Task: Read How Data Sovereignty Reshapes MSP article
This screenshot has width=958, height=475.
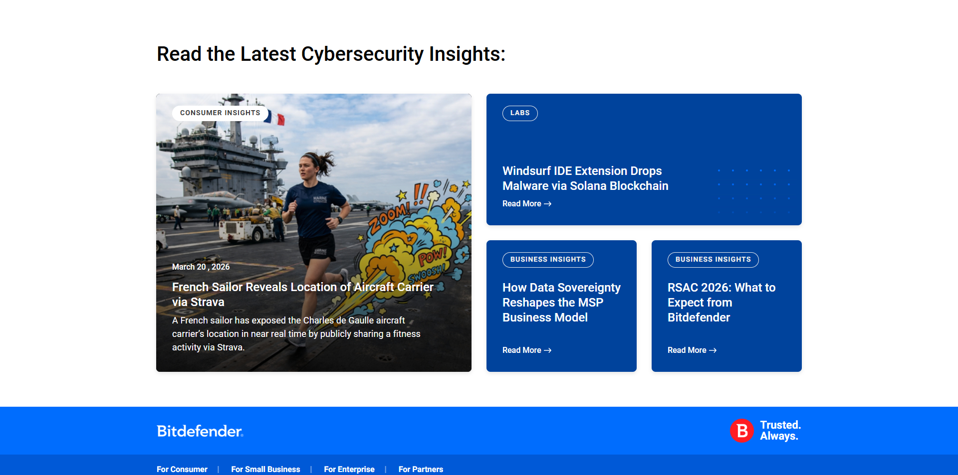Action: pyautogui.click(x=561, y=303)
